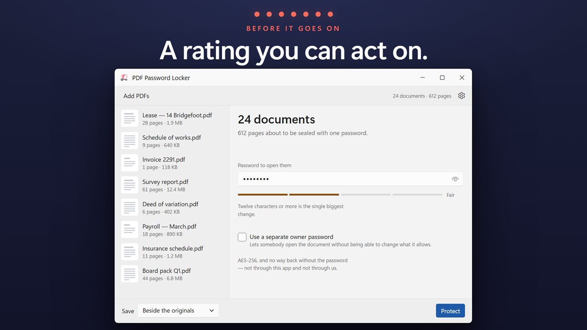The width and height of the screenshot is (587, 330).
Task: Click the Protect button
Action: point(450,311)
